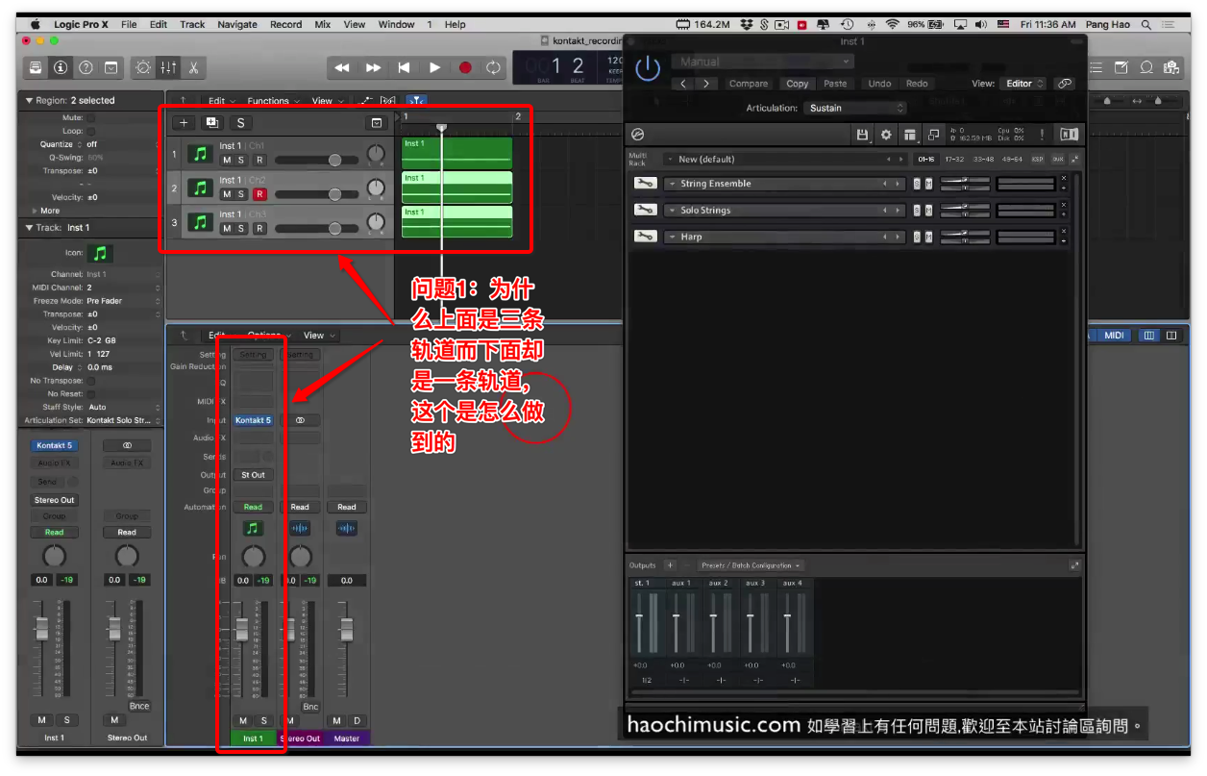1207x776 pixels.
Task: Click the plugin Redo button
Action: coord(917,84)
